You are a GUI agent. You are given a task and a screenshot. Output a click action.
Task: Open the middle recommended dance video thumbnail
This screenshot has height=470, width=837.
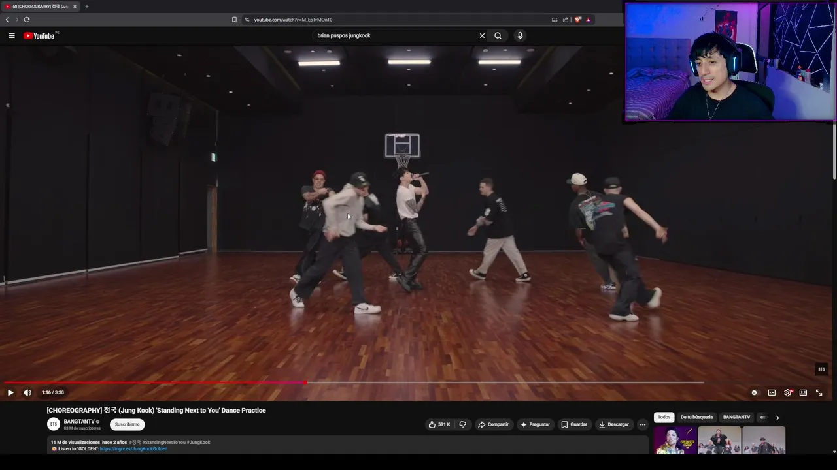719,440
